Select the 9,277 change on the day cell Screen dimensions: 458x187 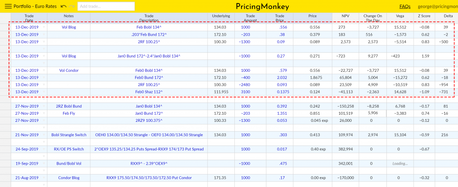point(373,56)
